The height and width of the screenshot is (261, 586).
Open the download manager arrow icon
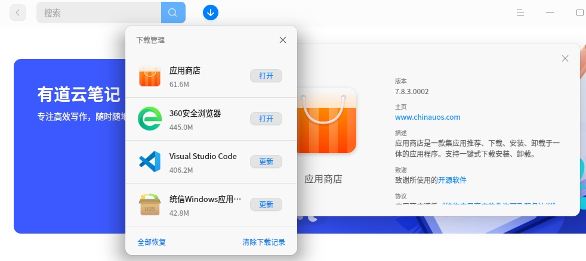tap(211, 13)
